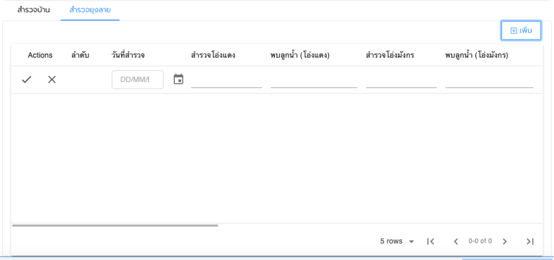Click the พบลูกน้ำ (โอ่งแดง) input field
The height and width of the screenshot is (260, 554).
[x=314, y=80]
